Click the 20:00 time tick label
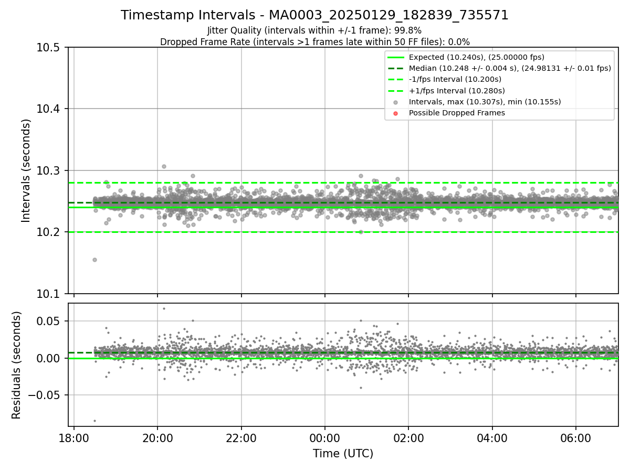 pyautogui.click(x=157, y=437)
